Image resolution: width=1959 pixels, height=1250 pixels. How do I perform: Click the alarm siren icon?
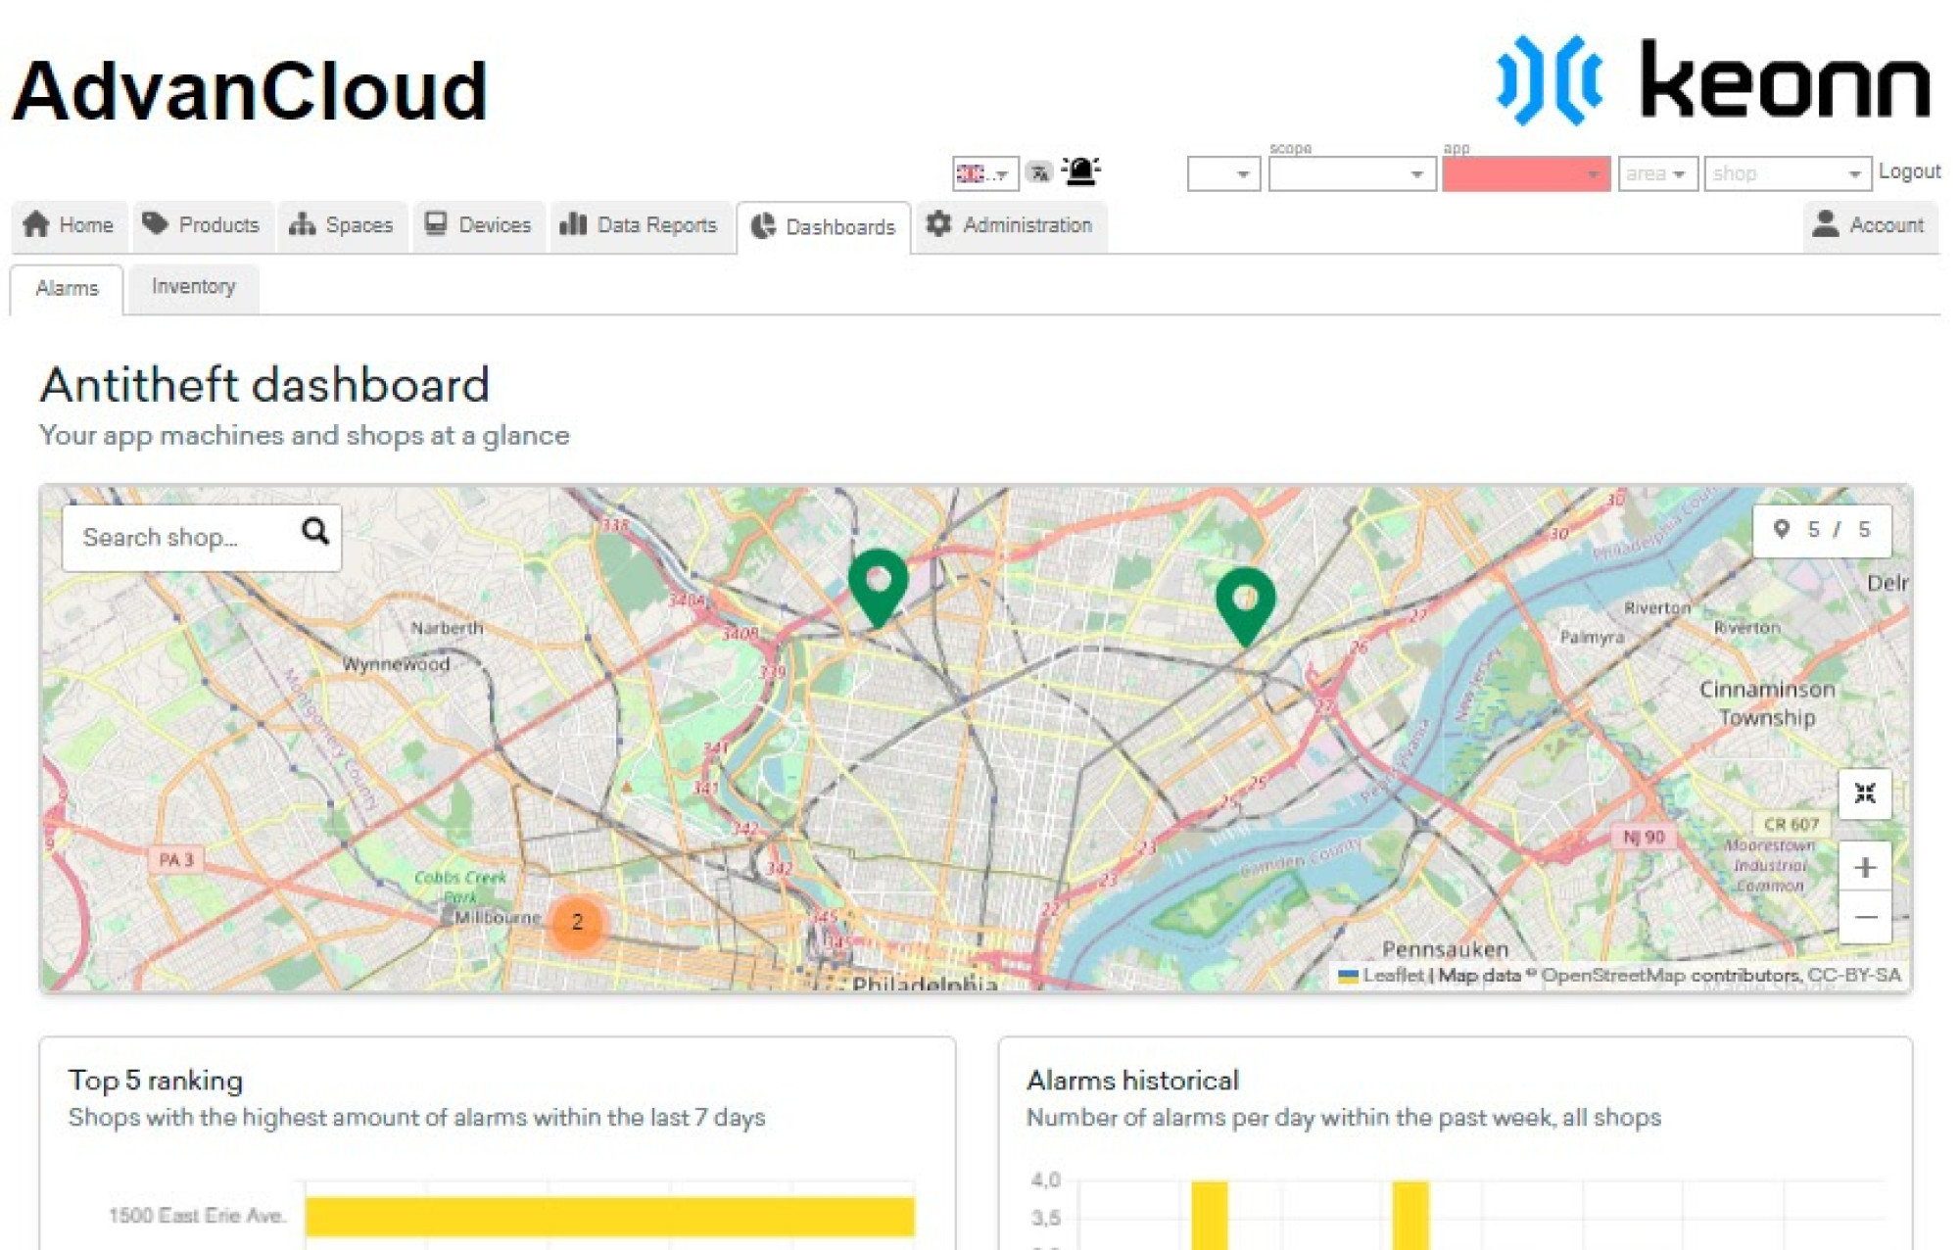click(1081, 172)
